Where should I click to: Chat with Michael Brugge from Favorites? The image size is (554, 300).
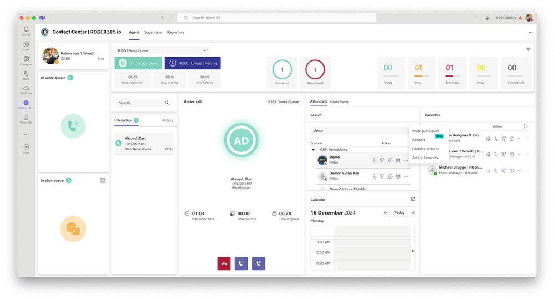(511, 171)
